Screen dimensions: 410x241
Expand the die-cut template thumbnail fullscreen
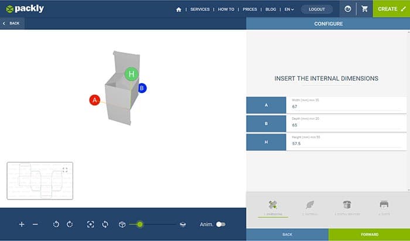(x=65, y=170)
